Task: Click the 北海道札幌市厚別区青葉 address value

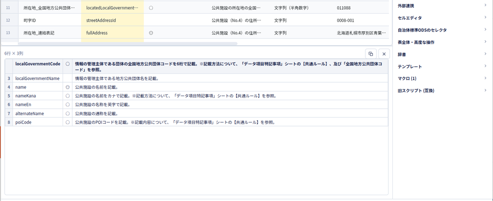Action: point(361,33)
